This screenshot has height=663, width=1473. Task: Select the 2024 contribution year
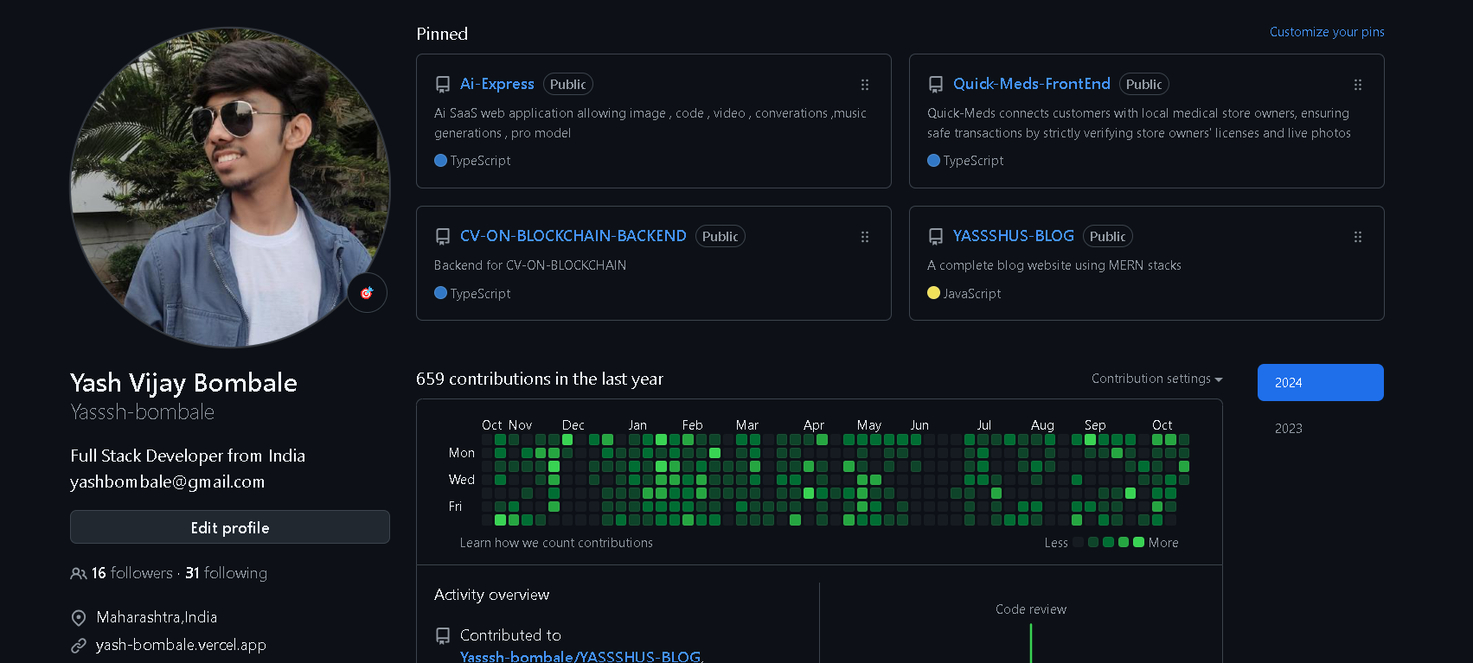1320,382
